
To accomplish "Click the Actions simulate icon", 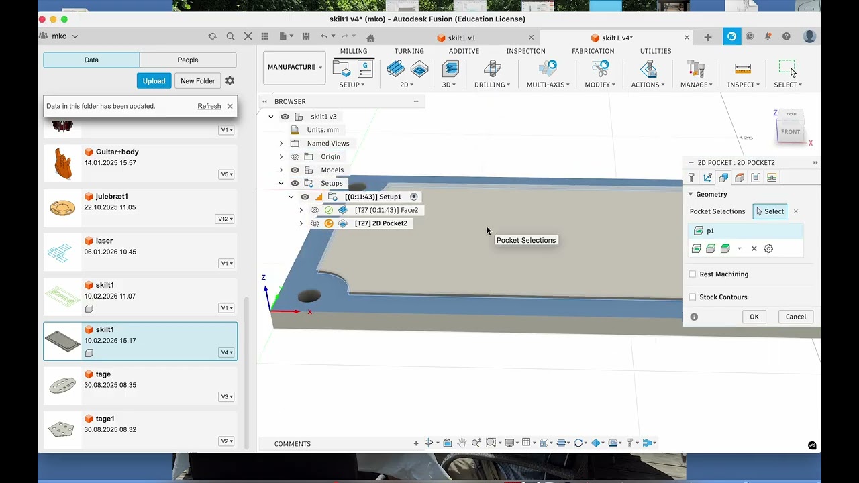I will [648, 68].
